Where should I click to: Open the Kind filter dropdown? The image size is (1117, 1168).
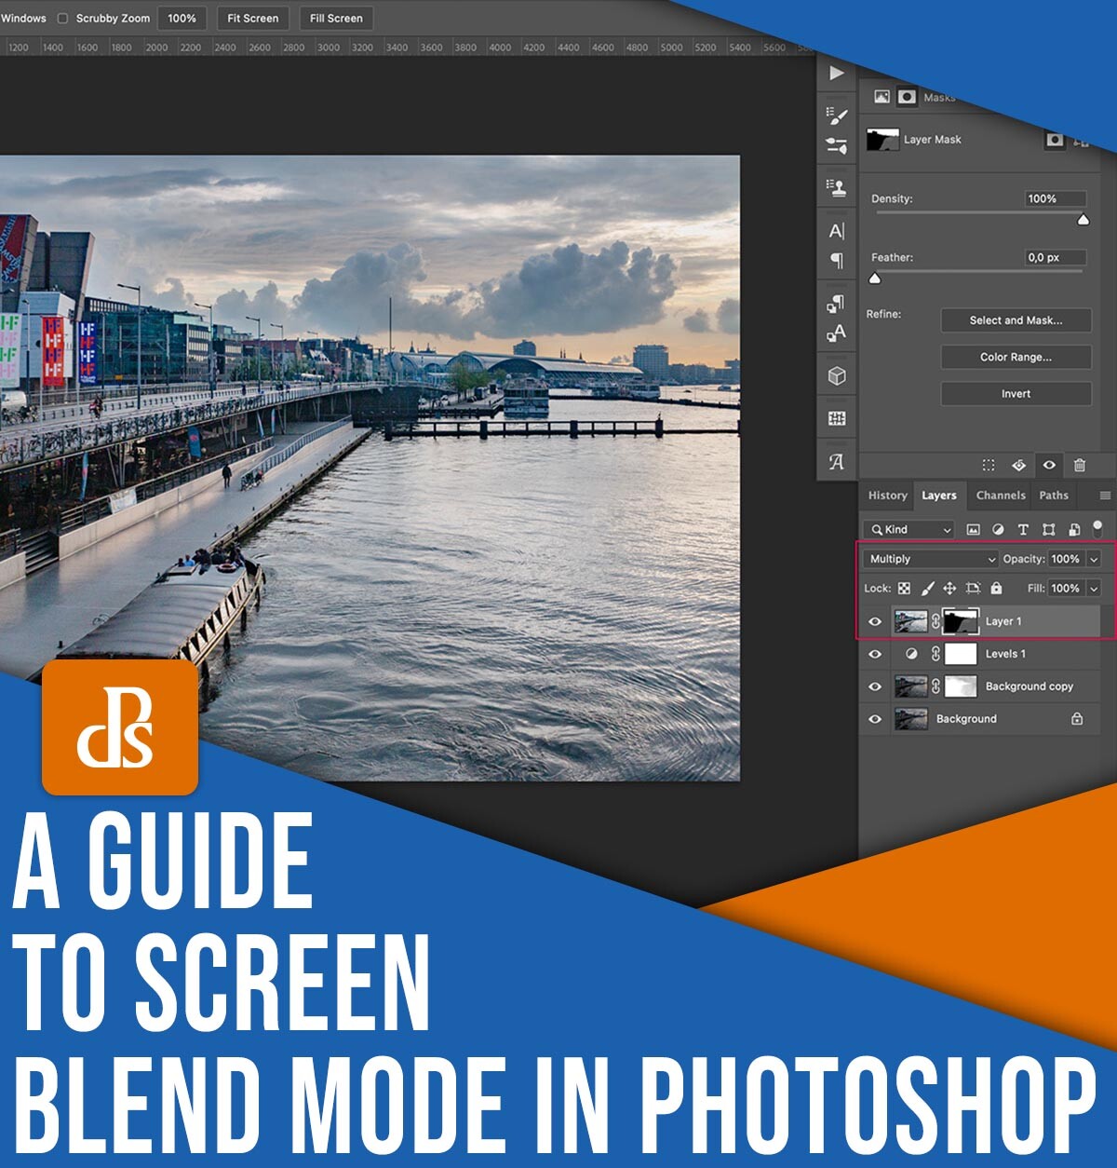point(908,530)
